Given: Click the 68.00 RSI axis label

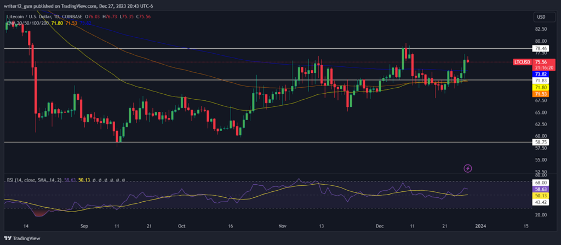Looking at the screenshot, I should [540, 182].
